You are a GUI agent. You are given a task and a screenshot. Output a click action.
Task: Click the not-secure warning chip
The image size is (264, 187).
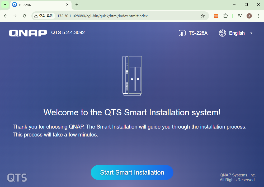coord(44,16)
